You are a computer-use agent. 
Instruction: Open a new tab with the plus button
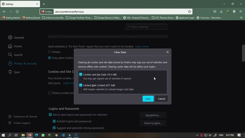pos(44,4)
